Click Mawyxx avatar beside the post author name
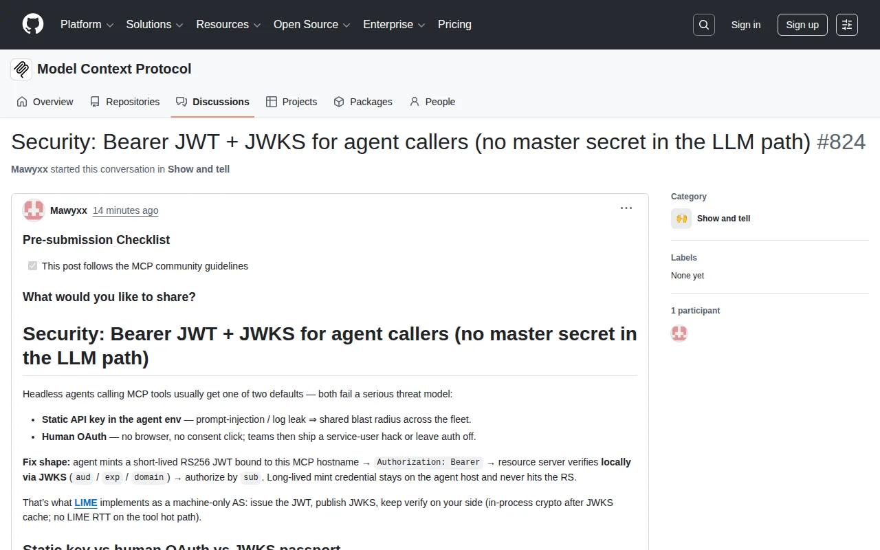Image resolution: width=880 pixels, height=550 pixels. pyautogui.click(x=34, y=210)
